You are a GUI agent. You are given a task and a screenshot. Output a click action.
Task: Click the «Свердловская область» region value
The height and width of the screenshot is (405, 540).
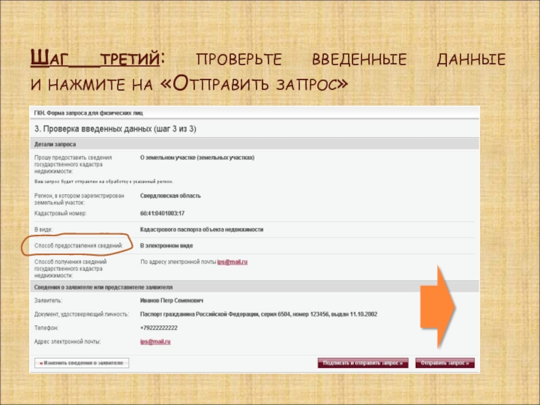[170, 196]
